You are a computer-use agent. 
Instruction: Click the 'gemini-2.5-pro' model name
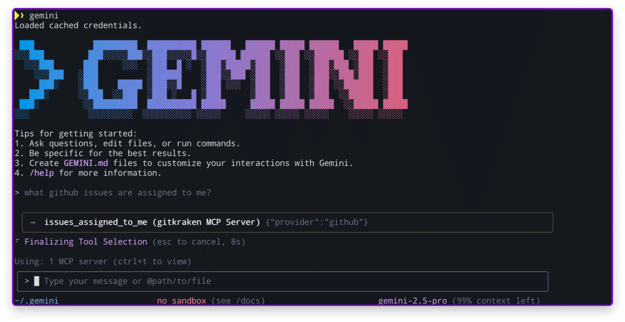pos(413,301)
